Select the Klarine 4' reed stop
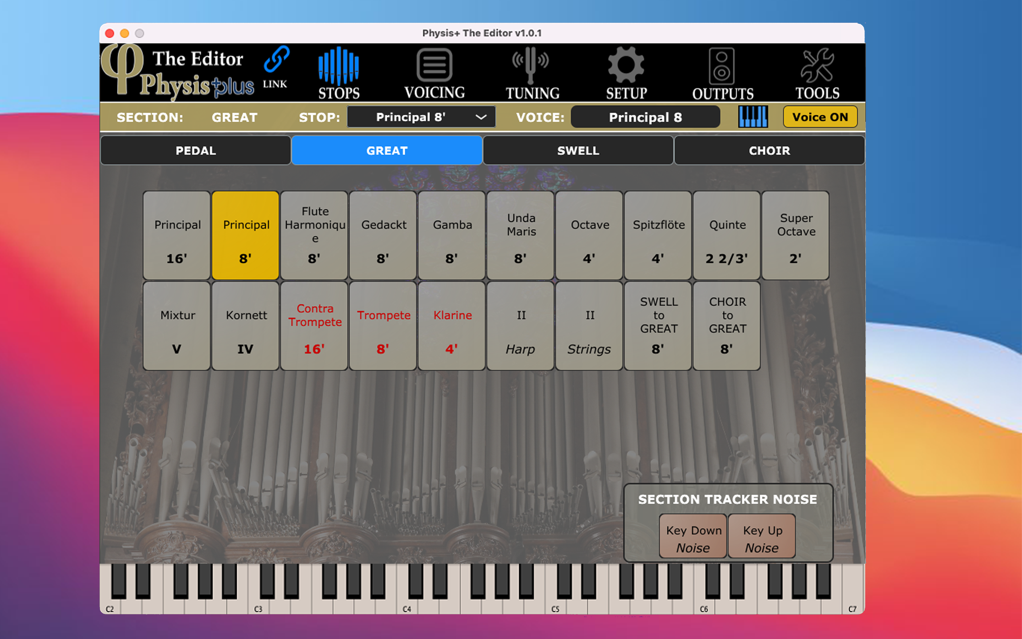Screen dimensions: 1022x639 pos(452,326)
